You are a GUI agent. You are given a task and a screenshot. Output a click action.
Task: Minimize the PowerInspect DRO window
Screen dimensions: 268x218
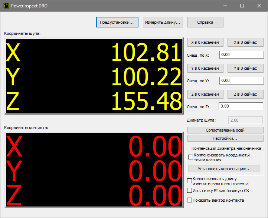tap(225, 6)
